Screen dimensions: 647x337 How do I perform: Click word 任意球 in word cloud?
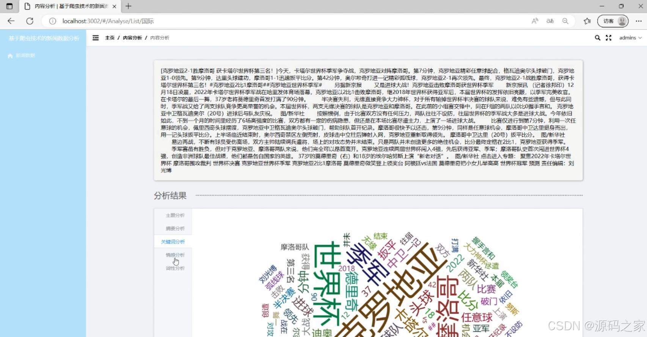tap(477, 317)
